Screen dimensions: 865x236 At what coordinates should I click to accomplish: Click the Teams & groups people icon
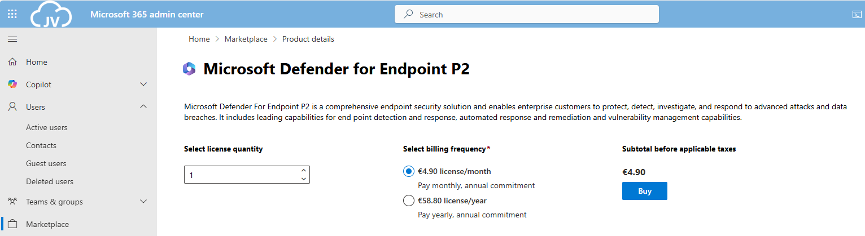click(12, 202)
